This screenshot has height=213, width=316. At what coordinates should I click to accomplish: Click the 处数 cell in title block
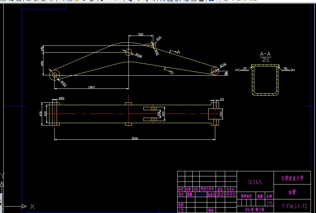(189, 189)
